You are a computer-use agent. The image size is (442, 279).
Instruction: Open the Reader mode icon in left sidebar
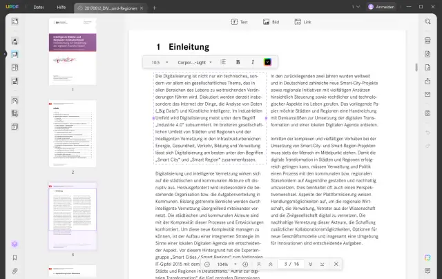click(x=15, y=21)
